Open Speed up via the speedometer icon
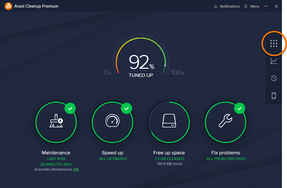The height and width of the screenshot is (188, 287). pos(112,121)
